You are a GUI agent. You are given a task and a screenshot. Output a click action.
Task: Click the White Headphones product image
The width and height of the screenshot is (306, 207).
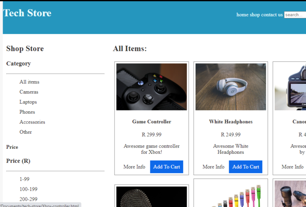point(231,87)
